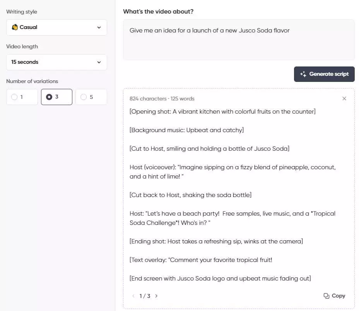The height and width of the screenshot is (311, 359).
Task: Click the Text overlay script line
Action: [201, 260]
